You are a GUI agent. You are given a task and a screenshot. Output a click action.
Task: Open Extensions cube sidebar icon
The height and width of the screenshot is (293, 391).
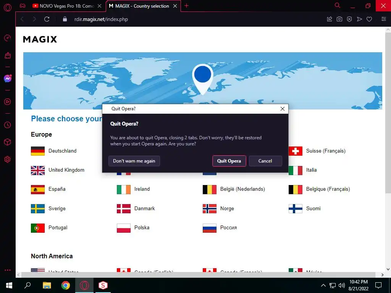pos(8,142)
